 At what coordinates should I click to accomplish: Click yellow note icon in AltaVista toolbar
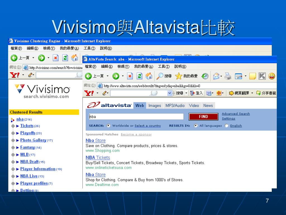(x=252, y=76)
